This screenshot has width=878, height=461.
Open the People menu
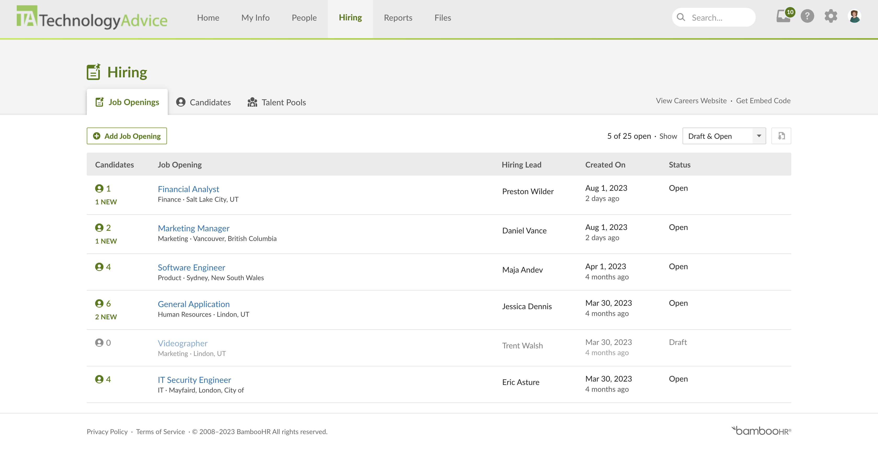304,18
